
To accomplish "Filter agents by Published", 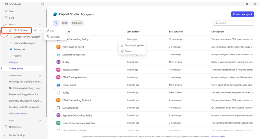I will [x=77, y=23].
